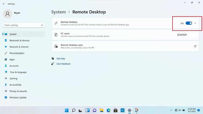Turn off the Remote Desktop toggle
The image size is (203, 114).
[189, 23]
